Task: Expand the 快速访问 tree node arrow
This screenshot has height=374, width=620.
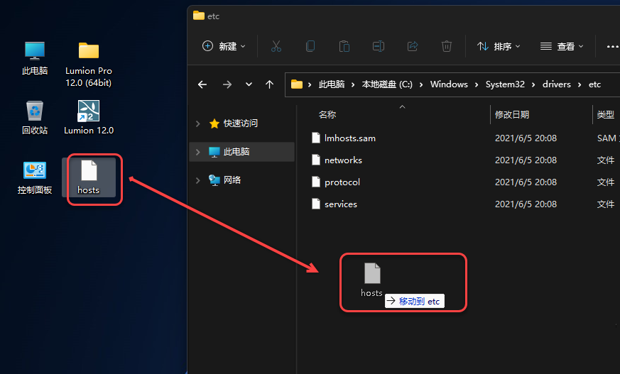Action: click(197, 123)
